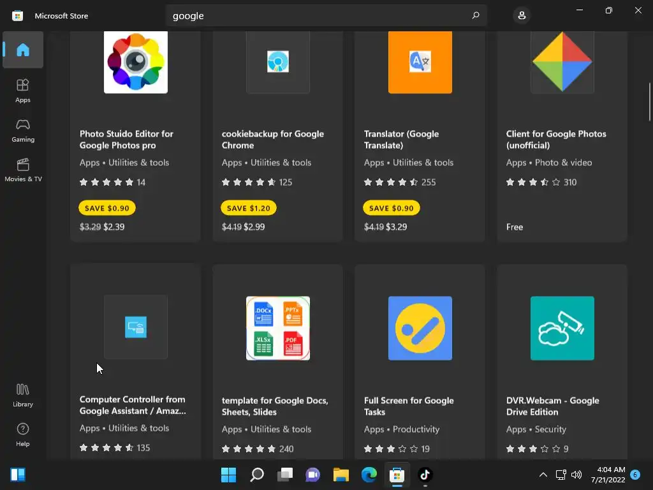Screen dimensions: 653x490
Task: Click Photo Stuido Editor for Google Photos pro title
Action: click(x=126, y=140)
